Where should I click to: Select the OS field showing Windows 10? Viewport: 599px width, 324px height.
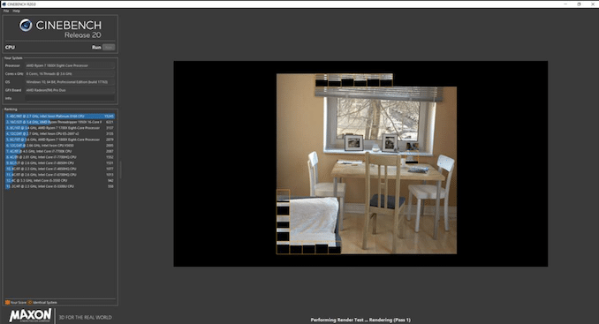pos(70,82)
